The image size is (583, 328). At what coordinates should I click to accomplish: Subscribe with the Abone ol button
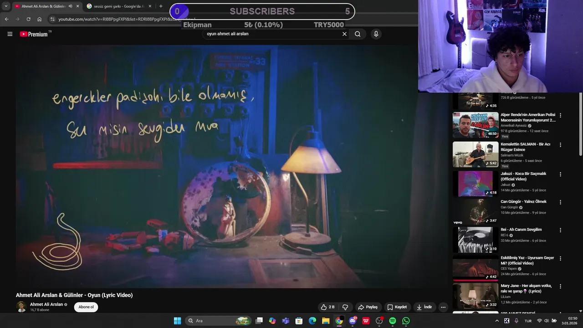click(x=86, y=307)
